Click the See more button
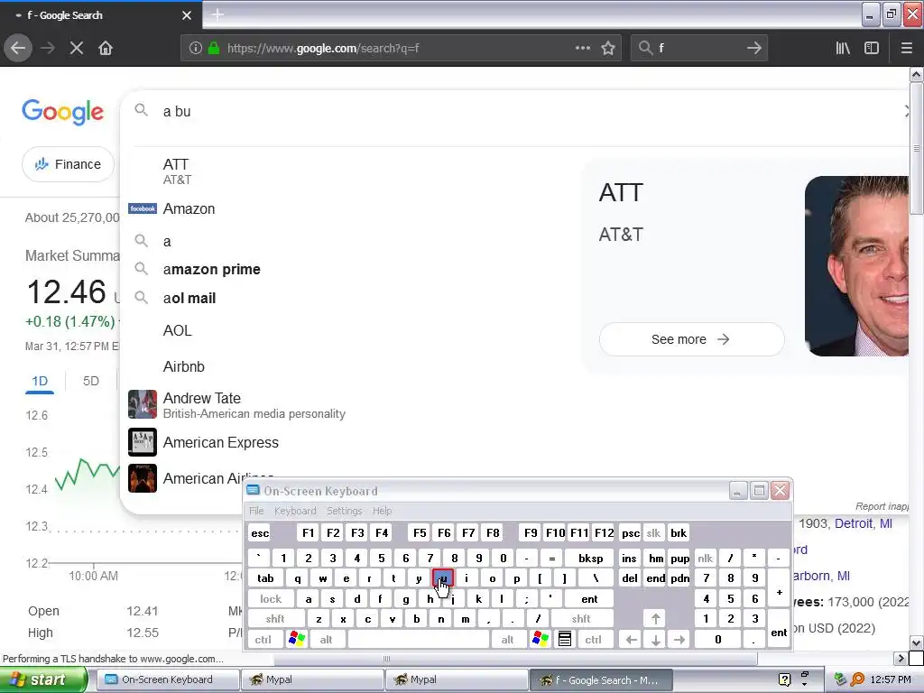 pos(691,339)
